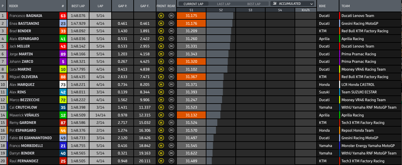
Task: Click rider number badge 73
Action: click(x=63, y=85)
